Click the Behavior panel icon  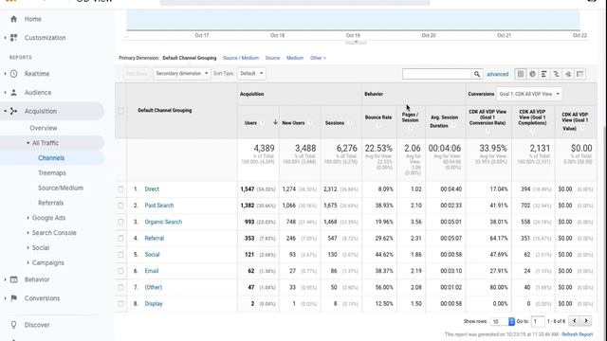[x=14, y=279]
